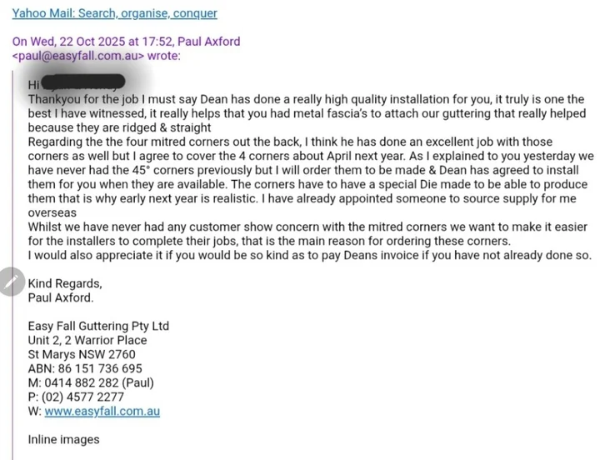Image resolution: width=600 pixels, height=460 pixels.
Task: Select the 'On Wed, 22 Oct 2025' header line
Action: (127, 42)
